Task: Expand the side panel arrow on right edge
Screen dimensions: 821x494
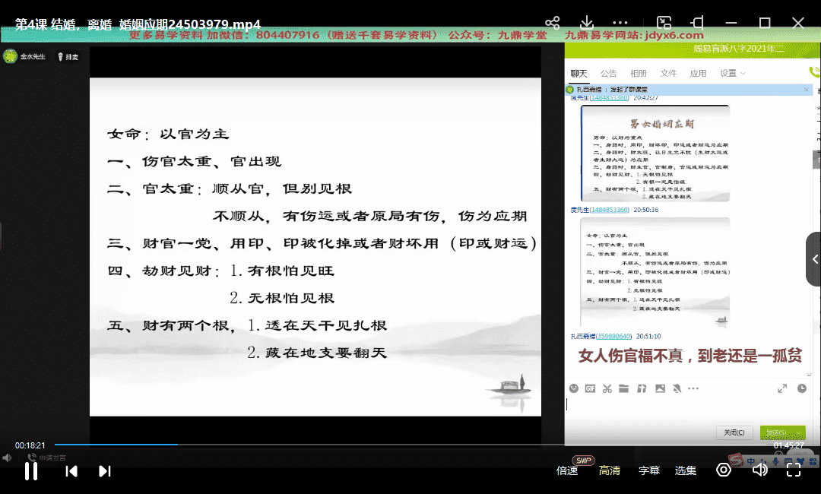Action: [x=814, y=259]
